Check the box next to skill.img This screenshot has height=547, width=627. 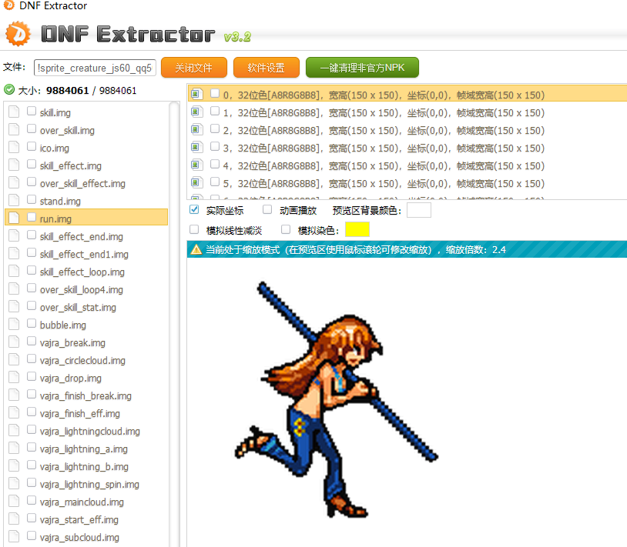click(x=32, y=111)
